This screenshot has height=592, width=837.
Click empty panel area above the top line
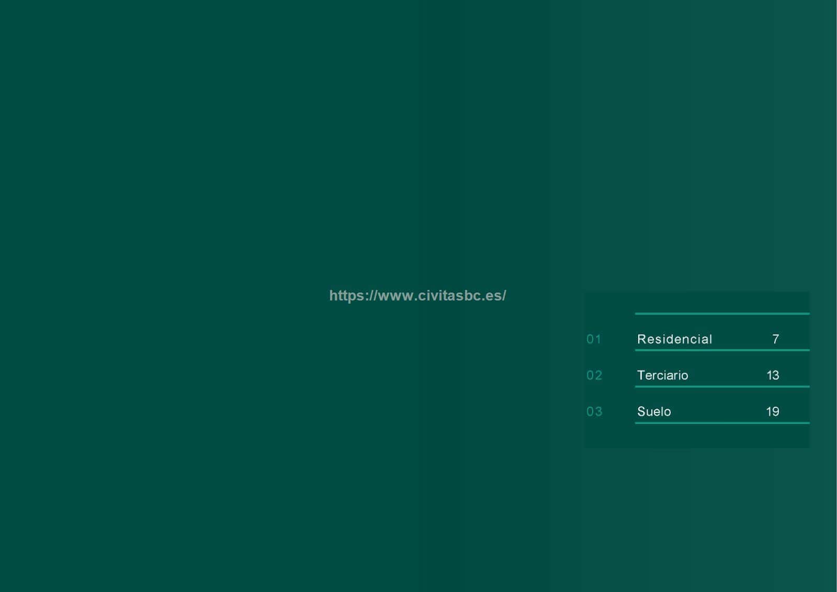click(696, 302)
